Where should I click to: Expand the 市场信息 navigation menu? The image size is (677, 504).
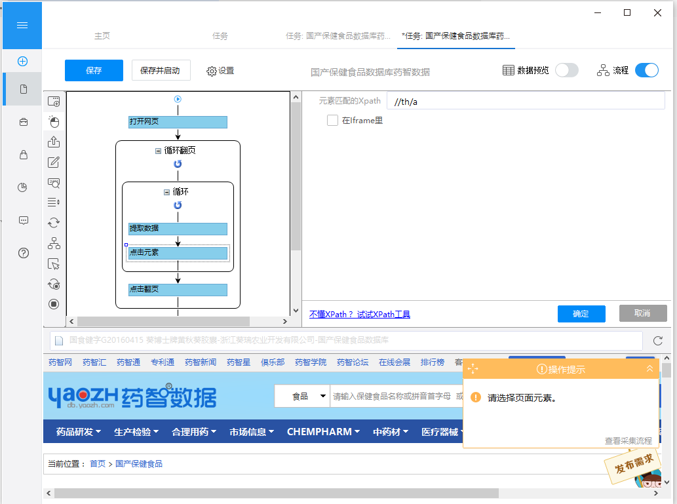point(252,431)
